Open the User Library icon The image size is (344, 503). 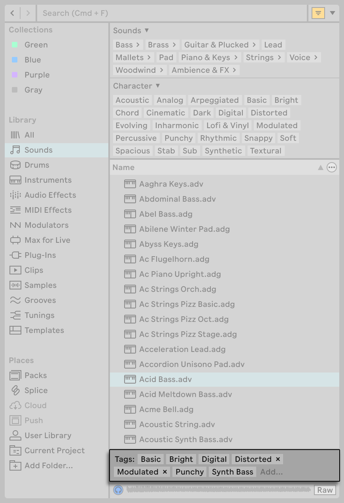pyautogui.click(x=15, y=435)
